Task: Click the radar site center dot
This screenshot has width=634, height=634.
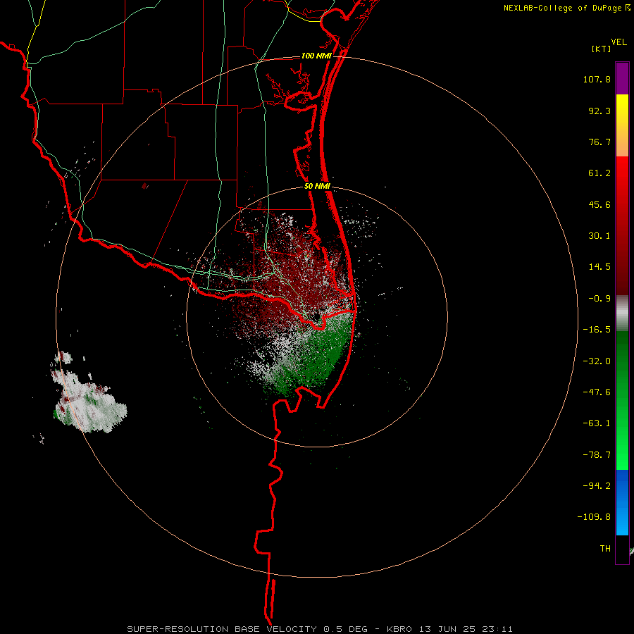Action: [316, 316]
